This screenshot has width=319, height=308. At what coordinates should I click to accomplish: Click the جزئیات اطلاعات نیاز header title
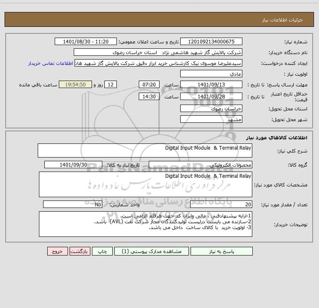(283, 20)
